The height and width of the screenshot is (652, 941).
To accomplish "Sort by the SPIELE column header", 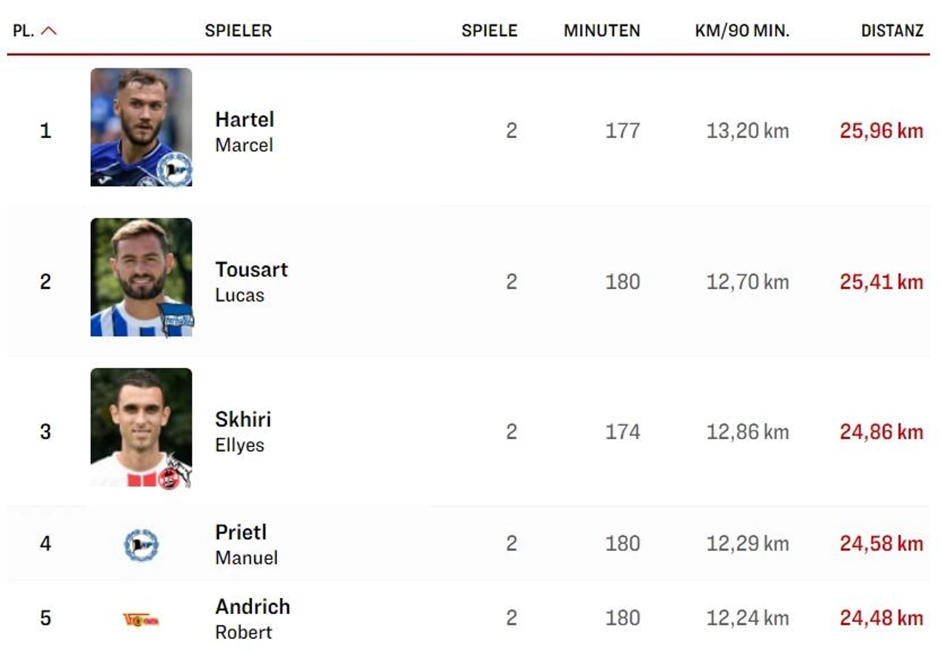I will coord(489,30).
